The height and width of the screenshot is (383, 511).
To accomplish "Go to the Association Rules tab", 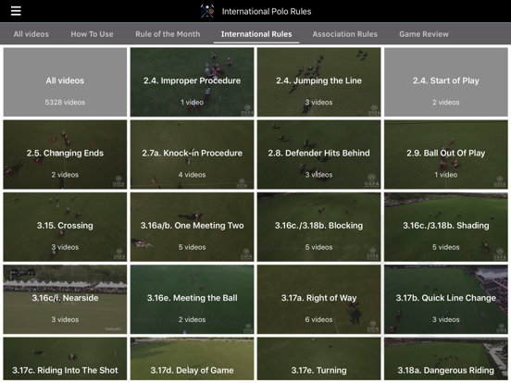I will point(344,34).
